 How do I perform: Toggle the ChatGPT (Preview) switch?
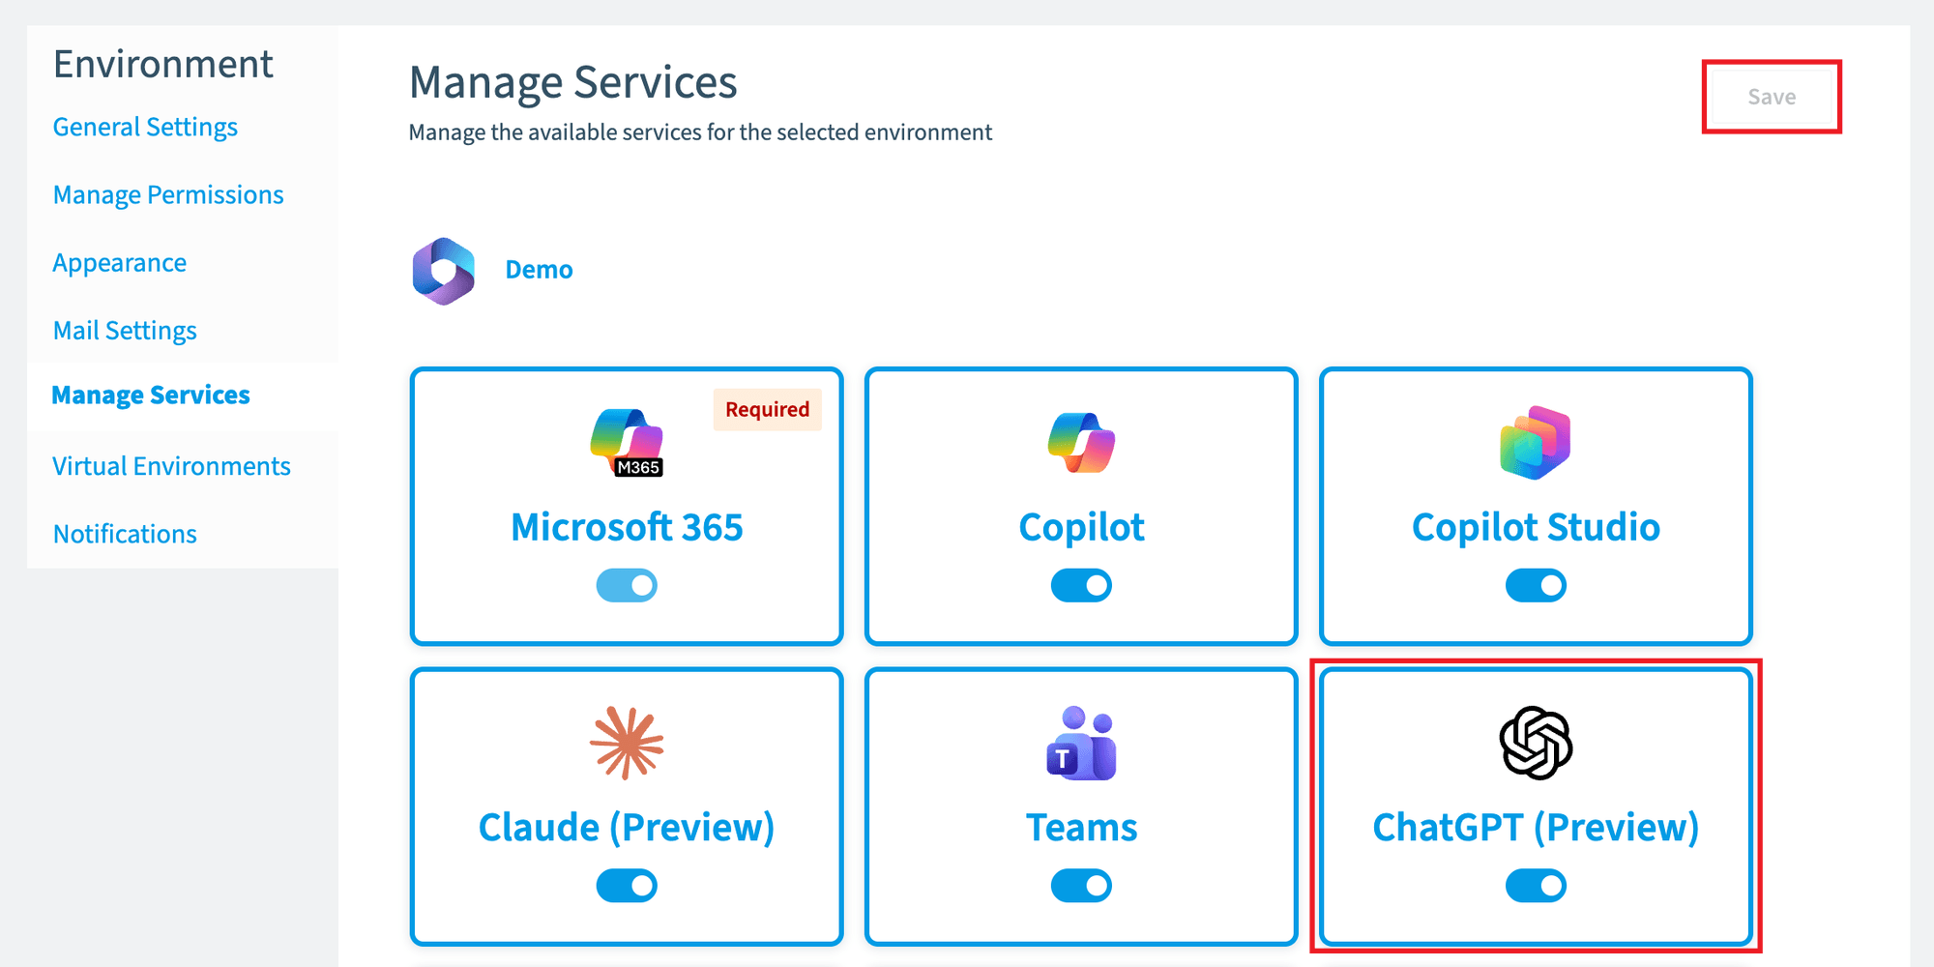click(x=1536, y=885)
